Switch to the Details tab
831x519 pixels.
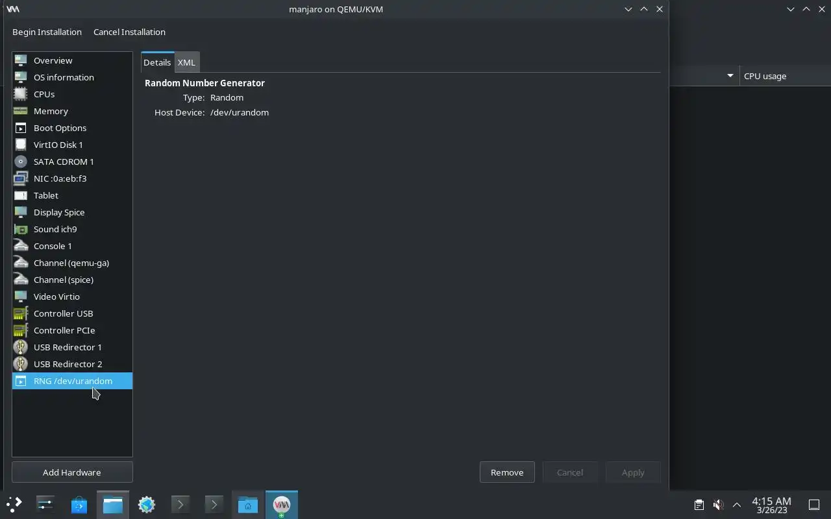coord(157,62)
